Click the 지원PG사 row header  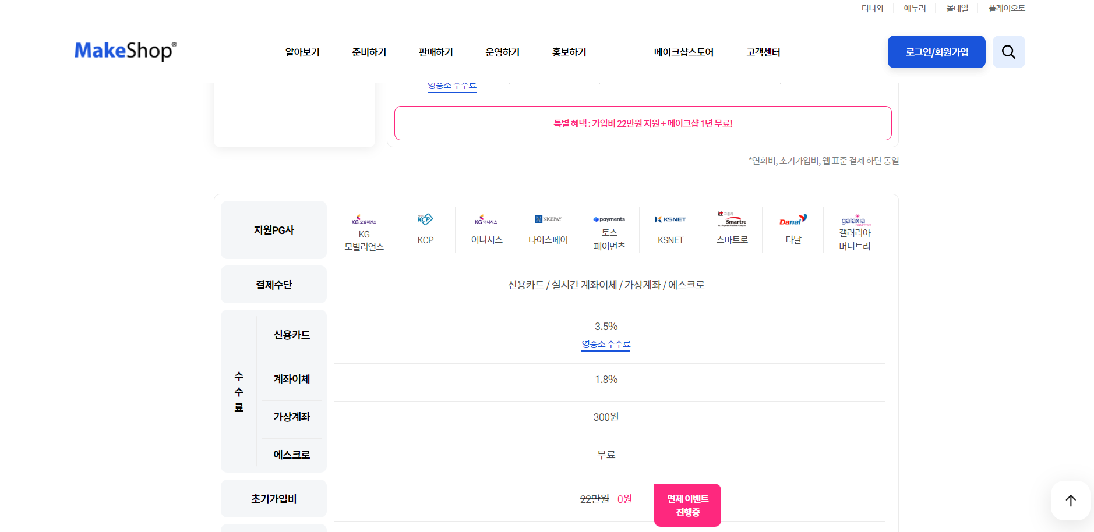point(274,230)
